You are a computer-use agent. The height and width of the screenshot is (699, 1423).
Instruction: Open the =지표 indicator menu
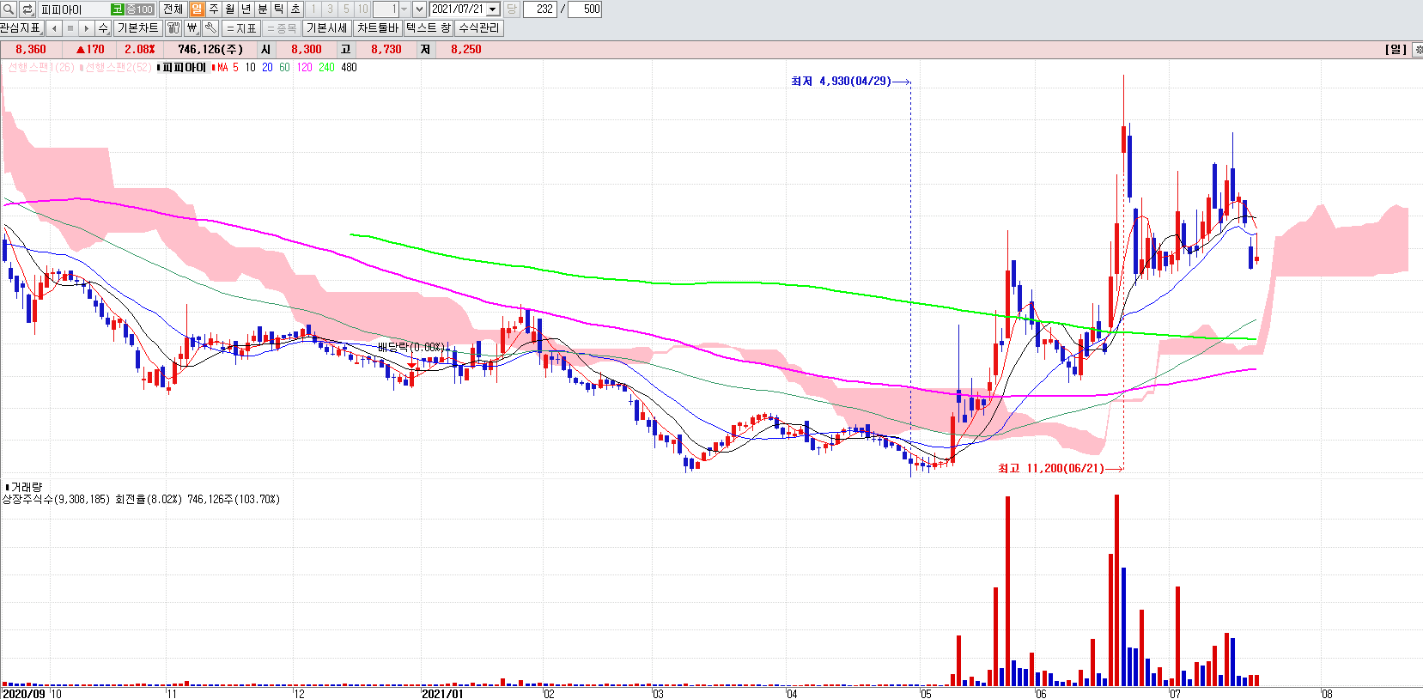pos(241,28)
